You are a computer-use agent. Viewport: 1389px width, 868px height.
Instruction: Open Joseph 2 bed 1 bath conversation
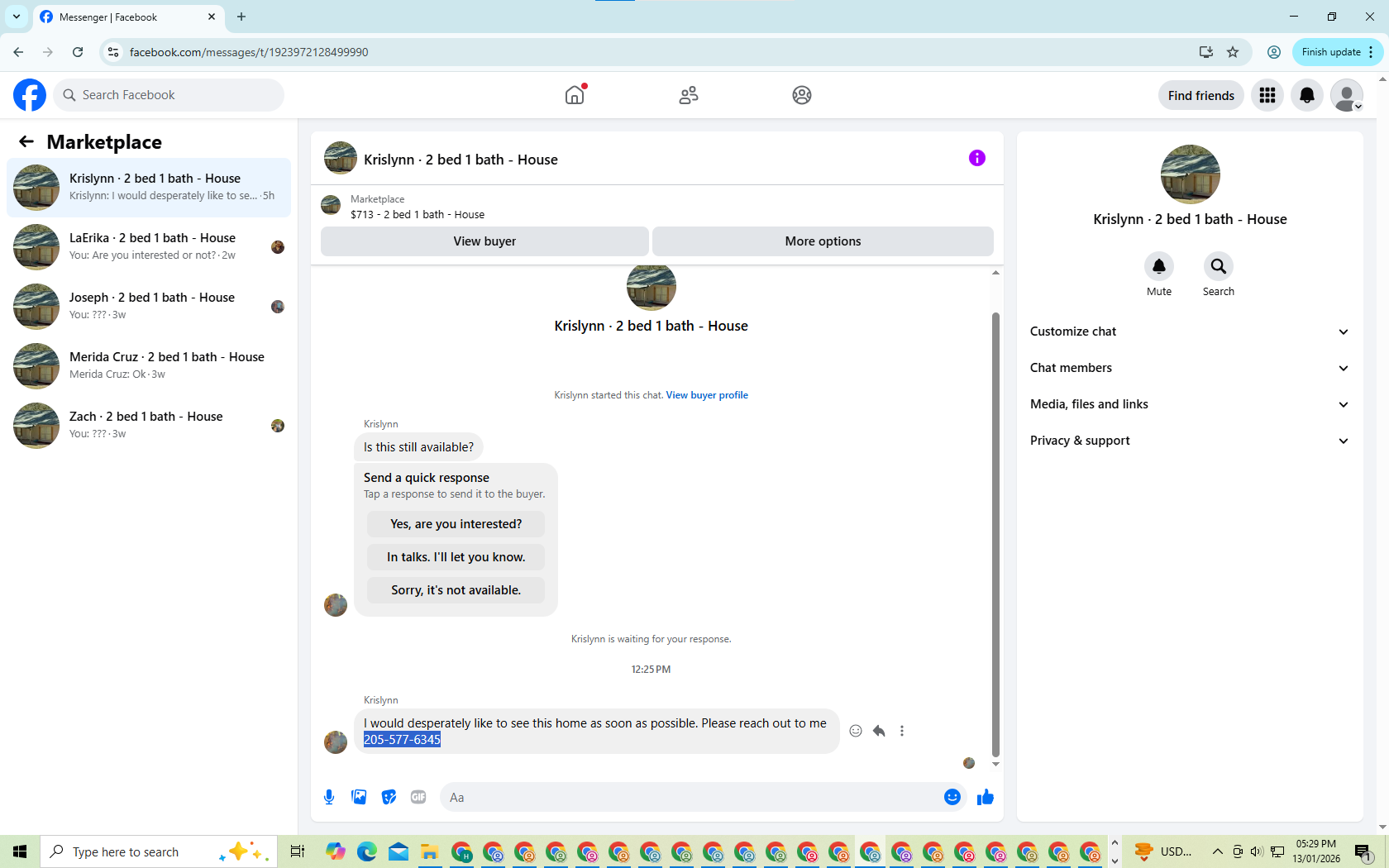tap(149, 307)
